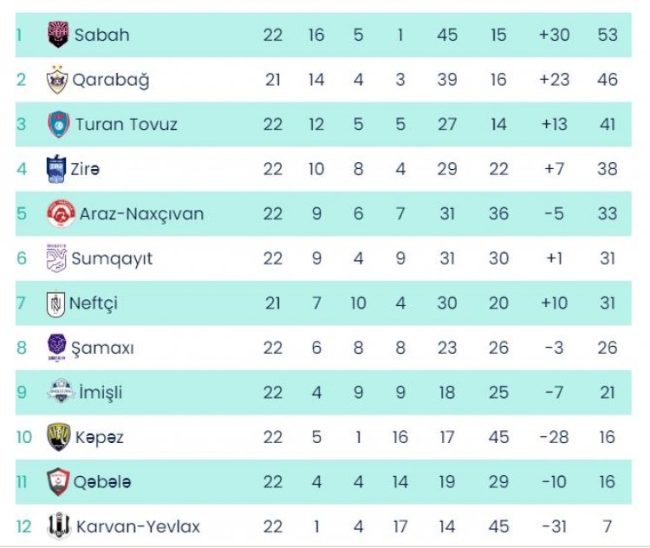Image resolution: width=650 pixels, height=548 pixels.
Task: Click the Neftçi team name
Action: (x=94, y=303)
